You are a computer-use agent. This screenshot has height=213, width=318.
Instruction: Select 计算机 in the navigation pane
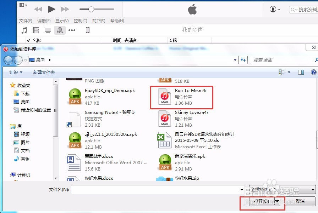point(20,175)
